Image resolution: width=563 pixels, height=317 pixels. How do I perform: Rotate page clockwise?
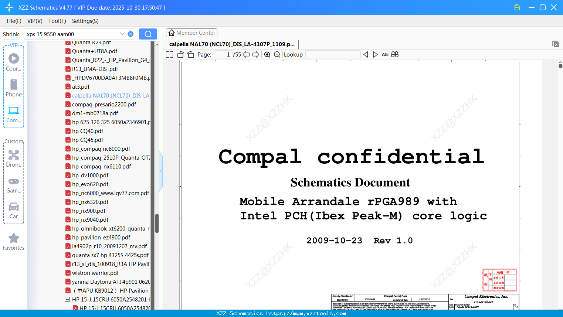tap(191, 55)
